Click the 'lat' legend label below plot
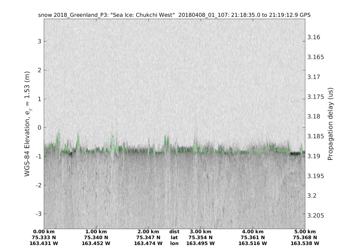Screen dimensions: 337x252 point(174,237)
